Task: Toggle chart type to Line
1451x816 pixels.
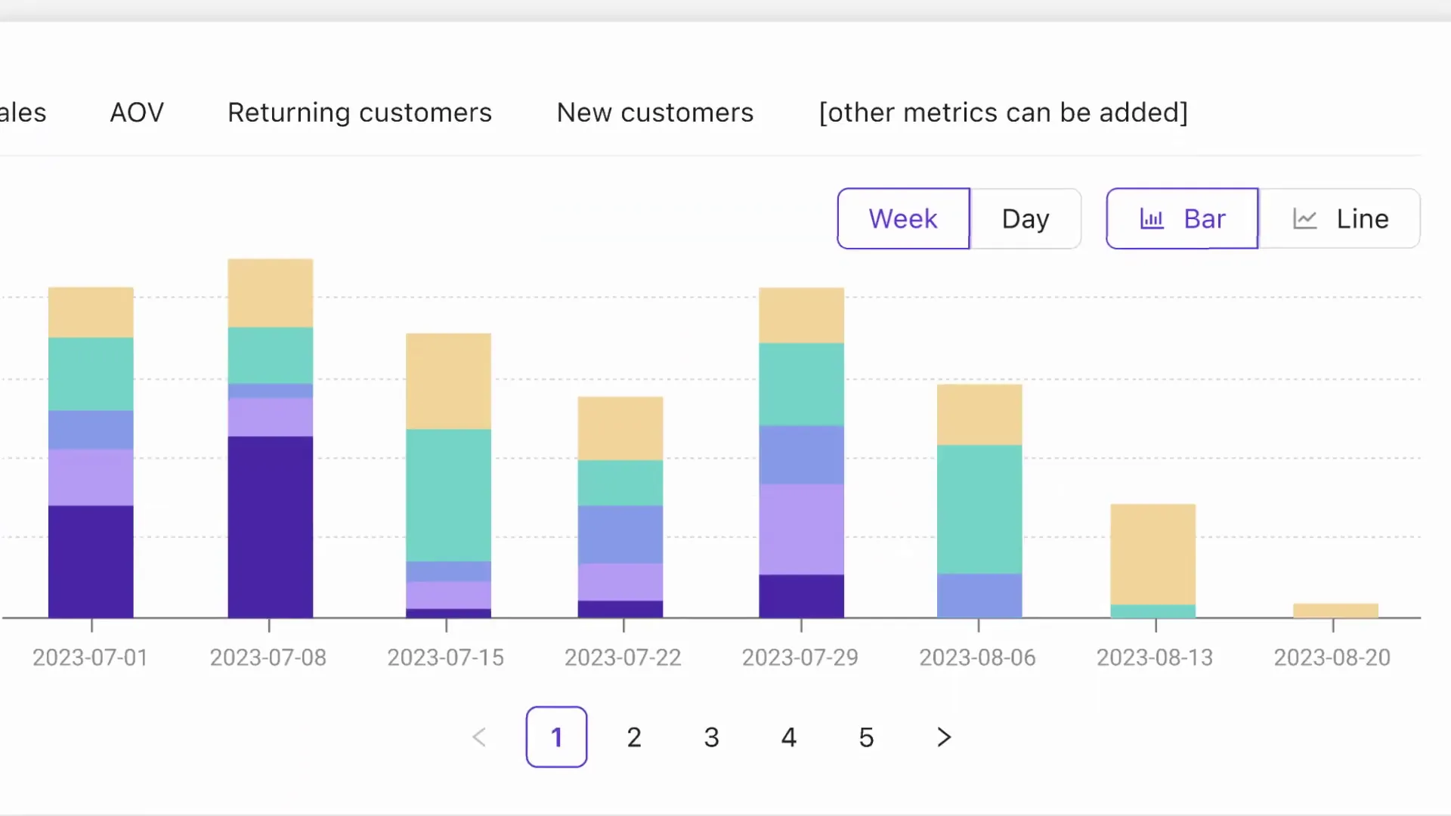Action: tap(1339, 218)
